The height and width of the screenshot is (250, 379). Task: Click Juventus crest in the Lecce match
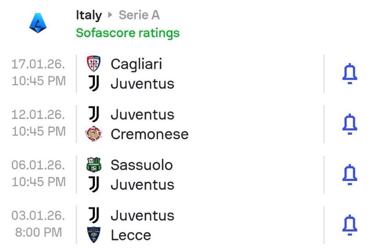[94, 215]
